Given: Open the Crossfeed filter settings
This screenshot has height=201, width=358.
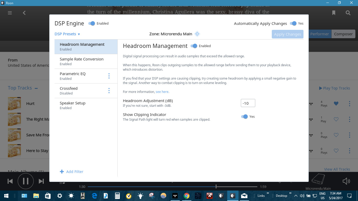Looking at the screenshot, I should coord(86,91).
